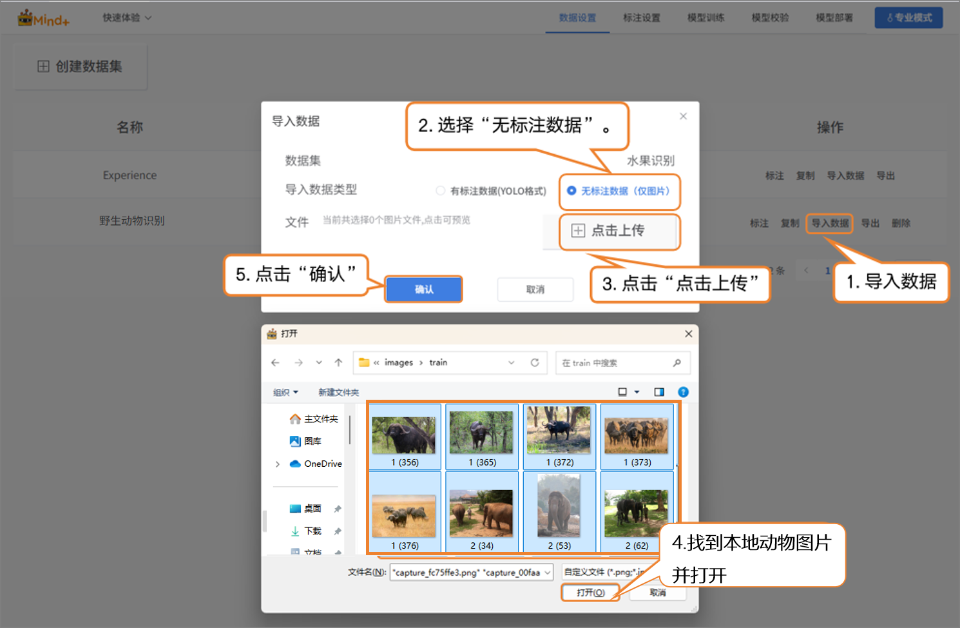Screen dimensions: 960x628
Task: Select 有标注数据(YOLO格式) radio option
Action: pyautogui.click(x=441, y=191)
